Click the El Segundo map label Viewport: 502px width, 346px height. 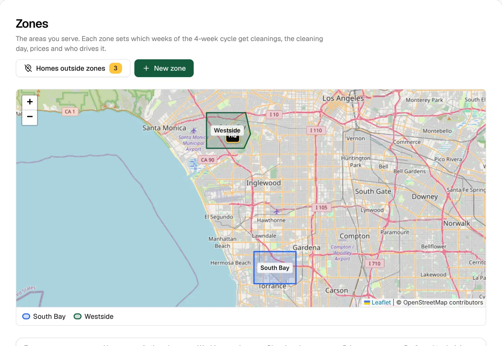219,217
